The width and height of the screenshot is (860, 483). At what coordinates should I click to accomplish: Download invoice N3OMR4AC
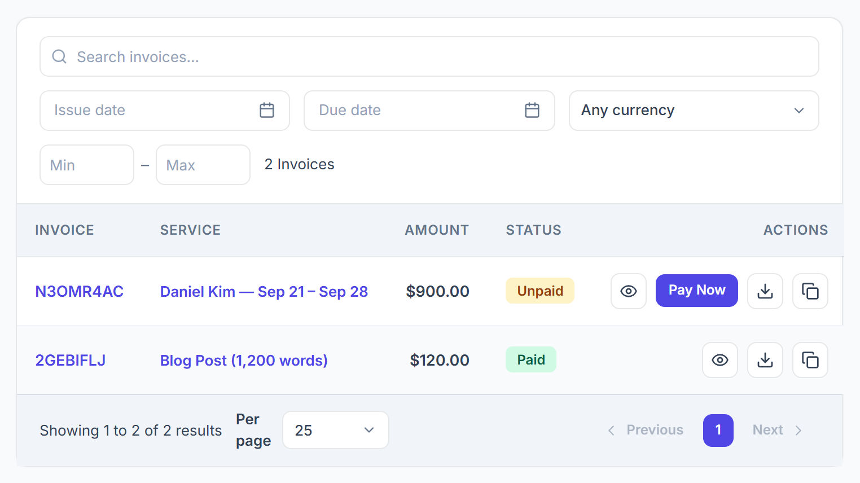pos(765,291)
